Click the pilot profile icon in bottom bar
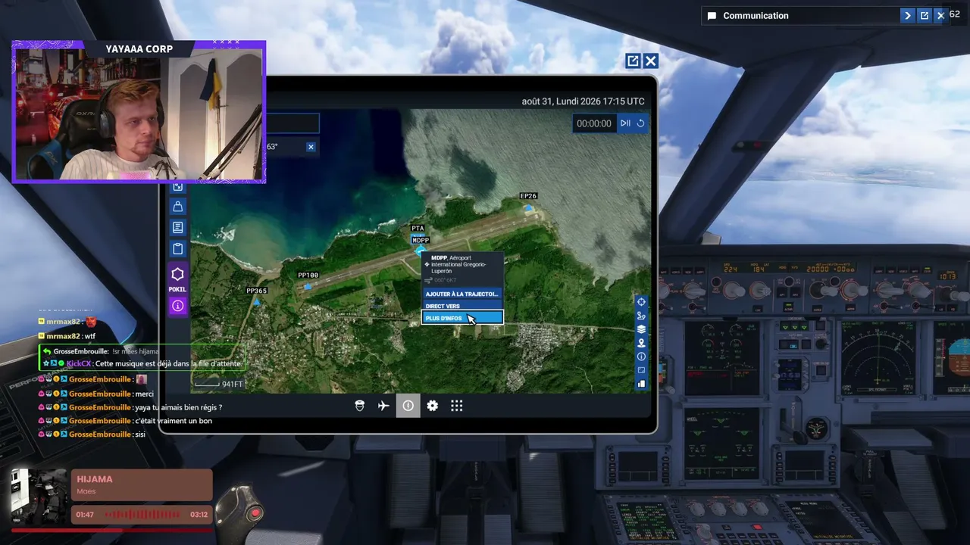 tap(359, 406)
